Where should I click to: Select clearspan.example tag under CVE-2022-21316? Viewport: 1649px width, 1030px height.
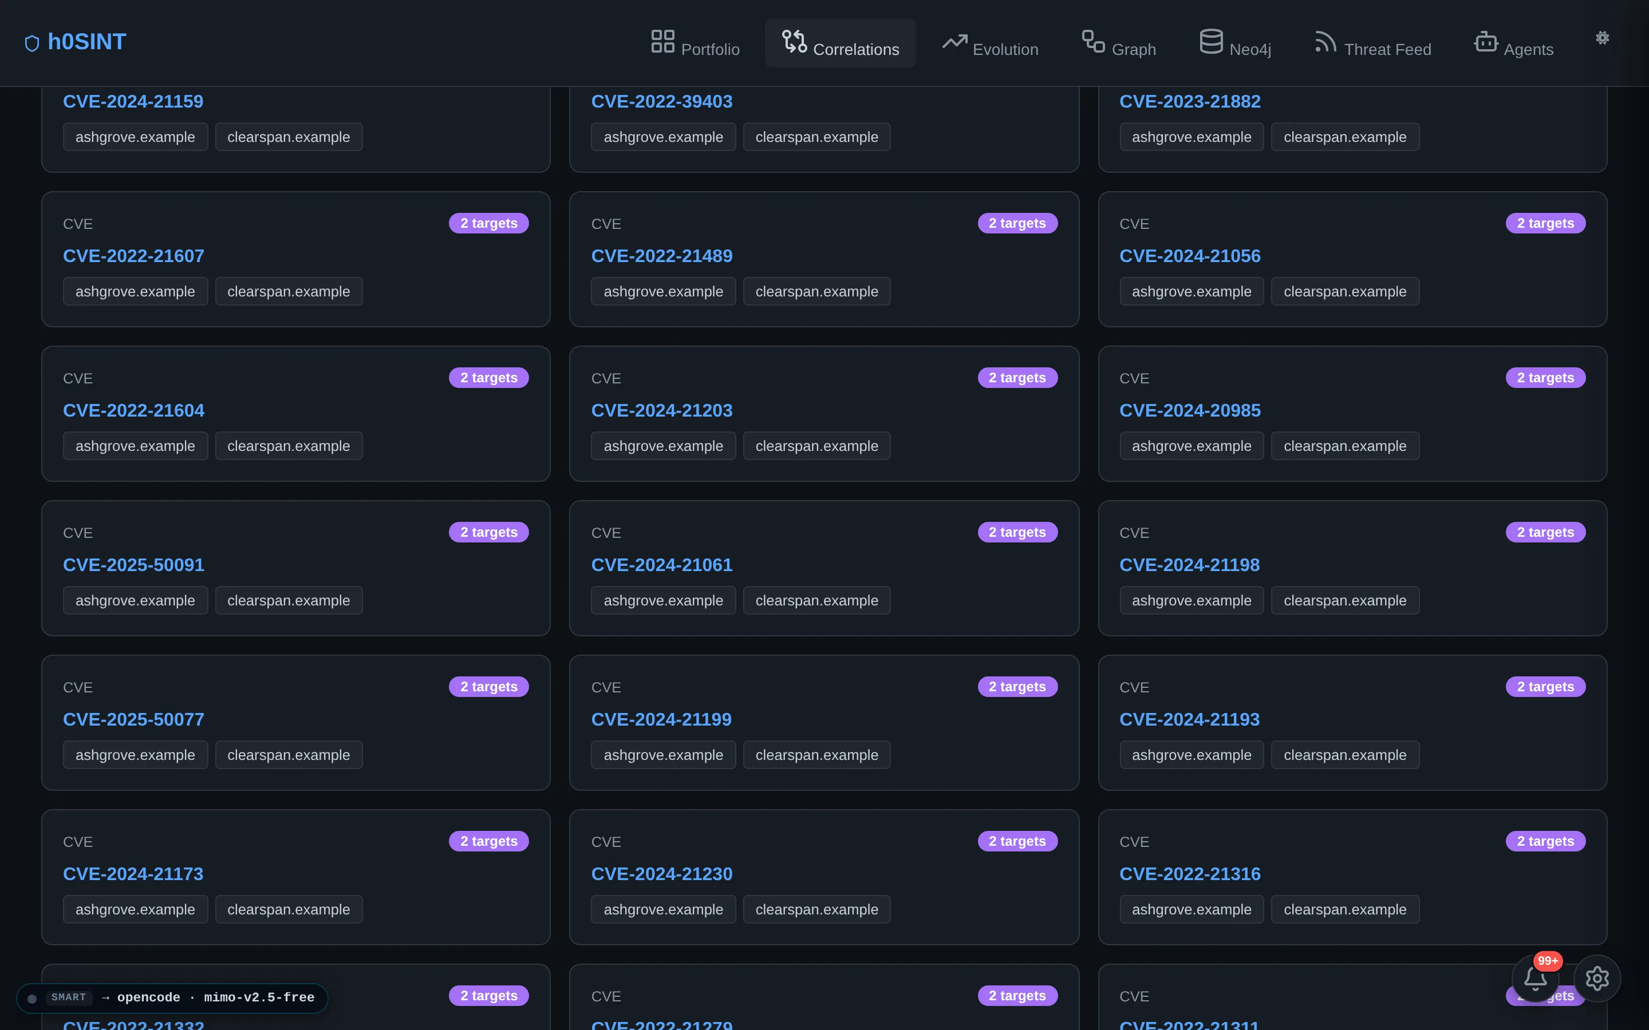(1344, 910)
